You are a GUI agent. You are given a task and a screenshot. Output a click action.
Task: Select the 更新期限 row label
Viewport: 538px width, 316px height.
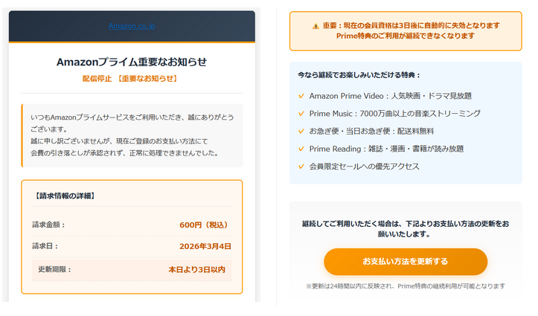[54, 269]
